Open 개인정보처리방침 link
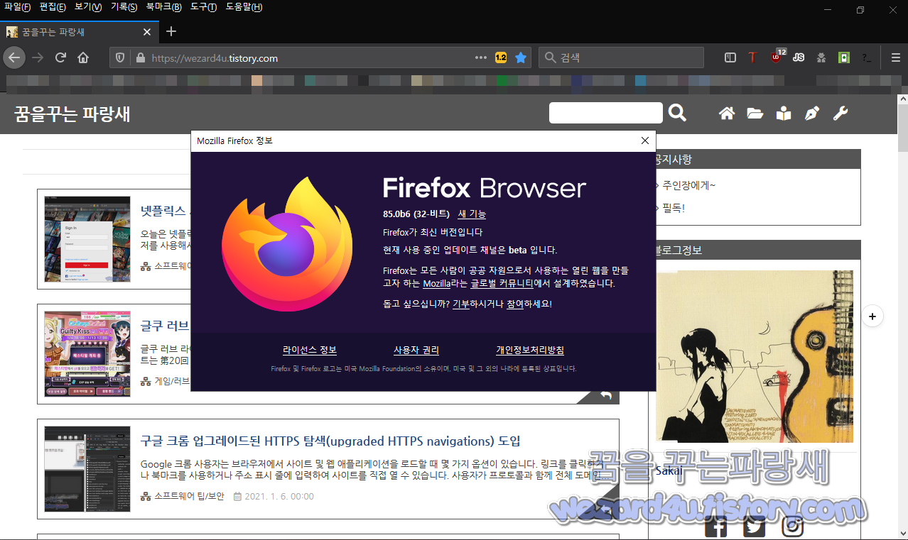Screen dimensions: 908x540 pyautogui.click(x=530, y=351)
